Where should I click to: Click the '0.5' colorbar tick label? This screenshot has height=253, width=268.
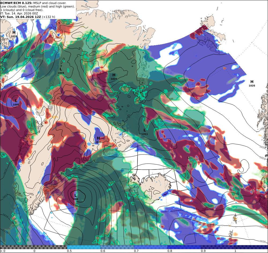click(69, 251)
